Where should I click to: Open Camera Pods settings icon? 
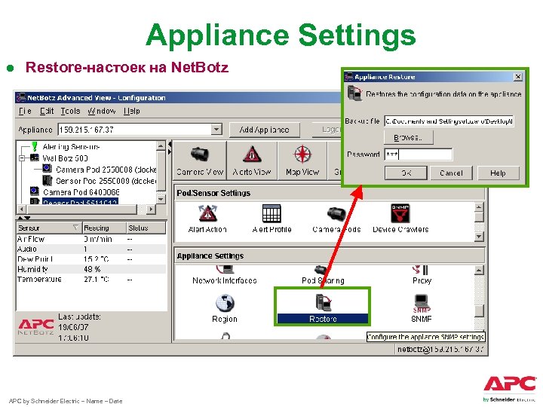336,219
